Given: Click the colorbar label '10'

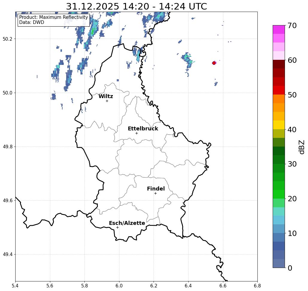Looking at the screenshot, I should (292, 233).
